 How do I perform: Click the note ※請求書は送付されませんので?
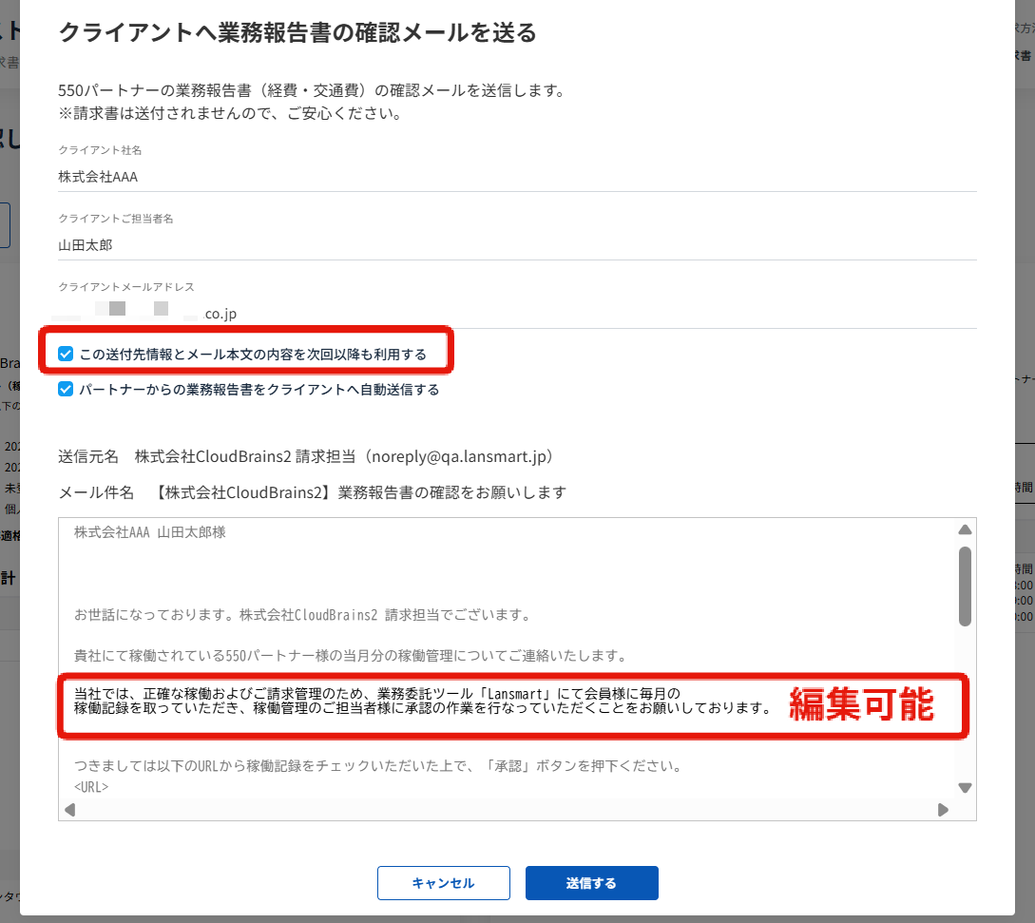(x=230, y=113)
